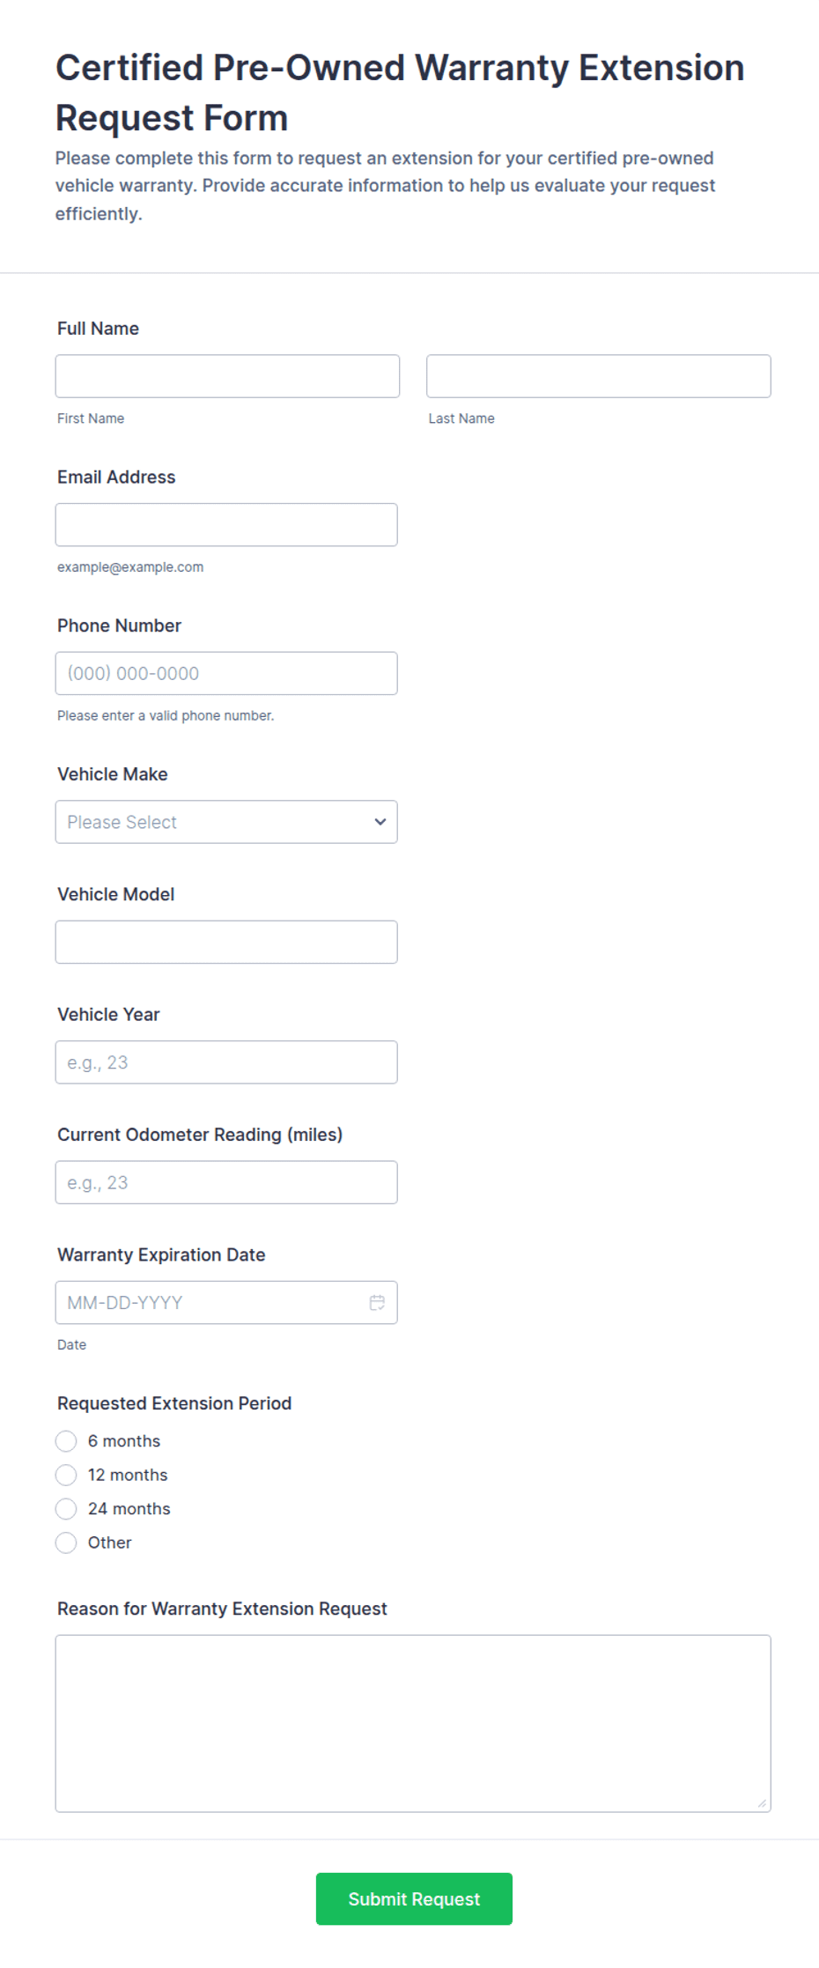Screen dimensions: 819x1968
Task: Select the 6 months radio option
Action: point(66,1441)
